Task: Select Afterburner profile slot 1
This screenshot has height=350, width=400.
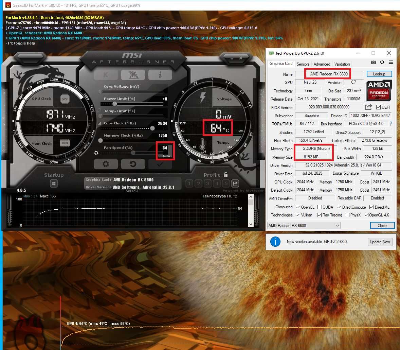Action: (x=189, y=183)
